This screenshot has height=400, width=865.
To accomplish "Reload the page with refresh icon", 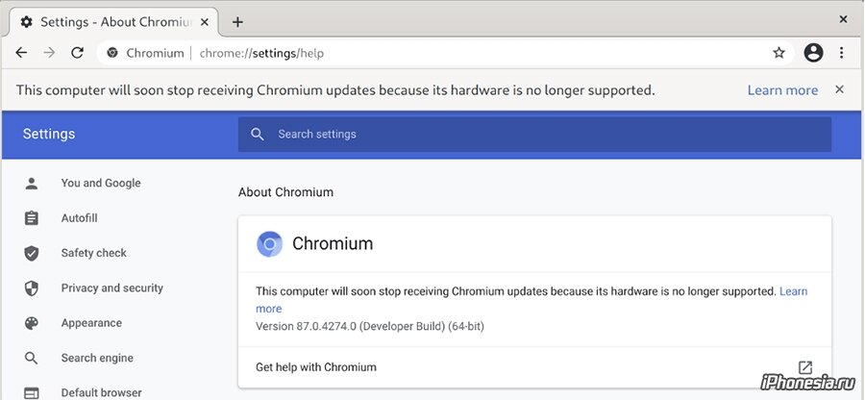I will (77, 53).
